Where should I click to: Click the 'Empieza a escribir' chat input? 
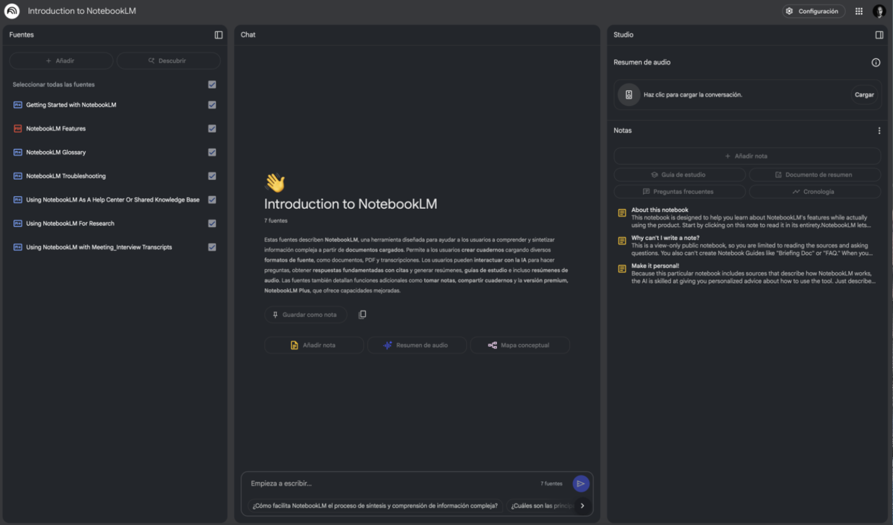pos(389,484)
